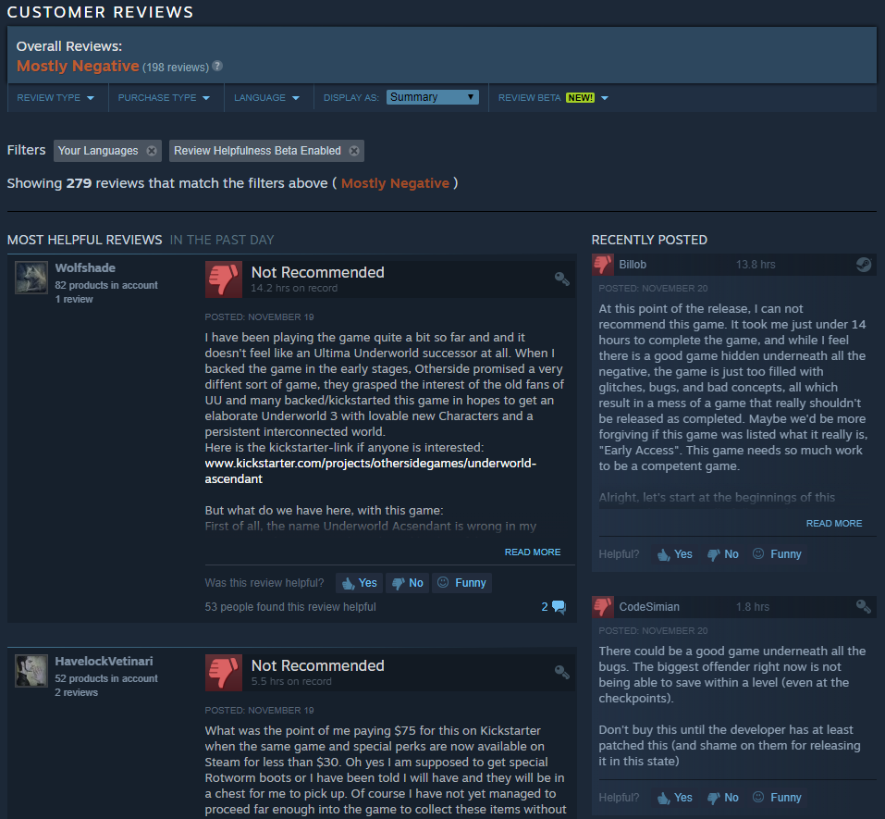Image resolution: width=885 pixels, height=819 pixels.
Task: Click Steam logo icon on Billob's review
Action: (x=864, y=265)
